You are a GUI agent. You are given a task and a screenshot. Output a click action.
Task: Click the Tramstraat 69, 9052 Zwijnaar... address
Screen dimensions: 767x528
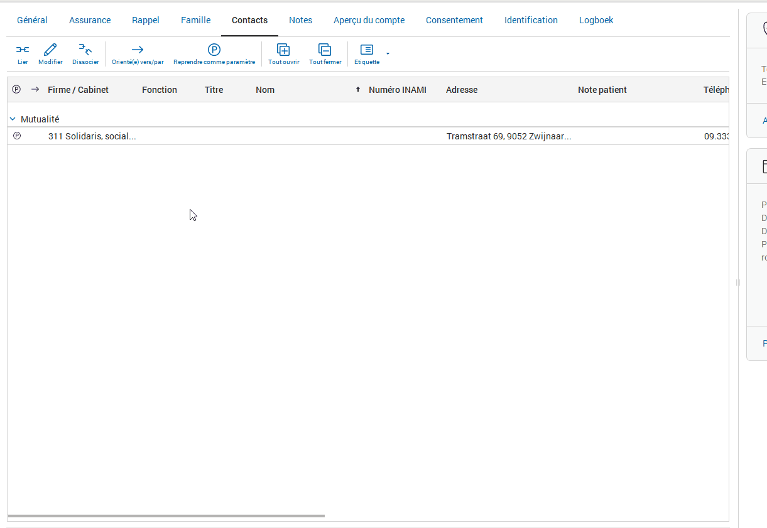point(509,136)
